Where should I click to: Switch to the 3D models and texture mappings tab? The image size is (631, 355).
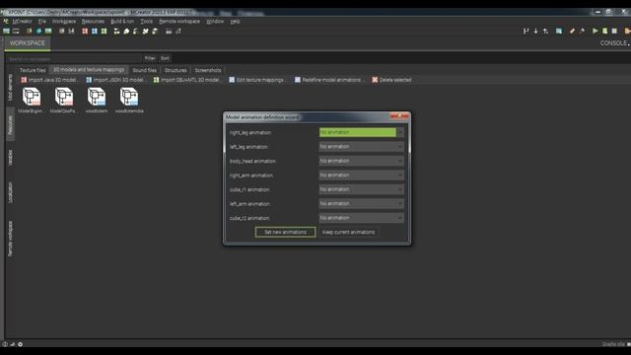[x=89, y=70]
